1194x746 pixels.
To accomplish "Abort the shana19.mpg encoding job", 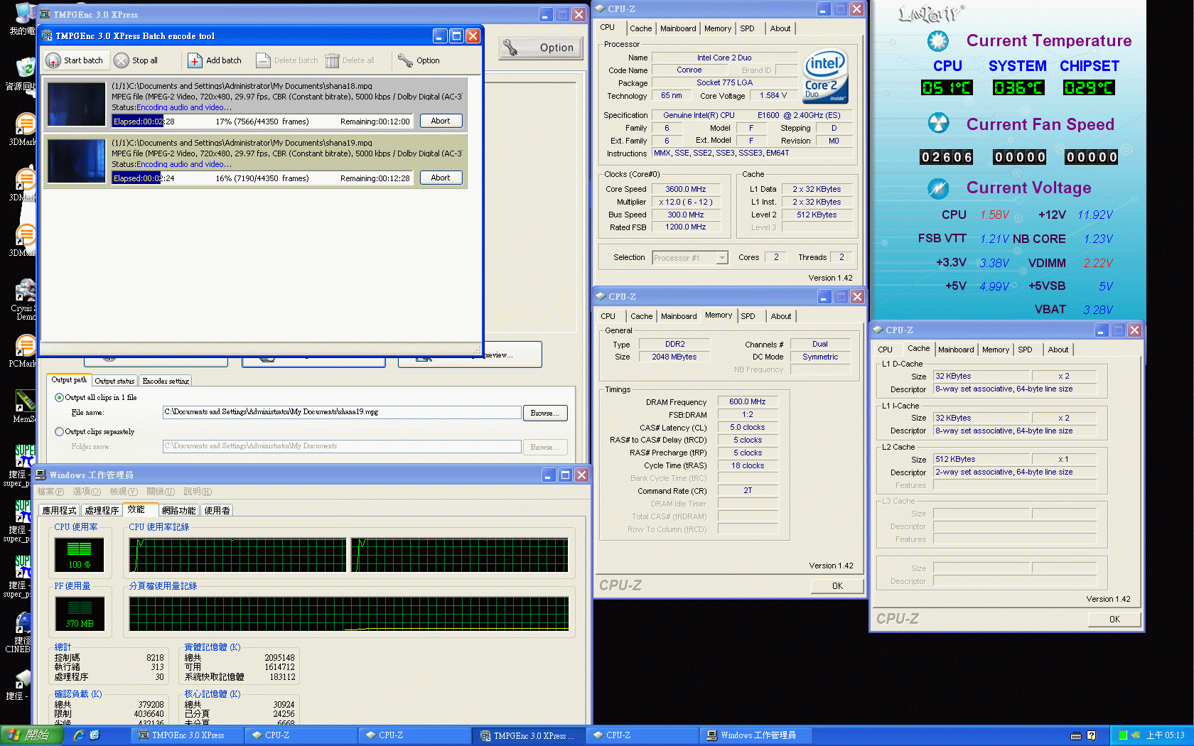I will tap(441, 178).
